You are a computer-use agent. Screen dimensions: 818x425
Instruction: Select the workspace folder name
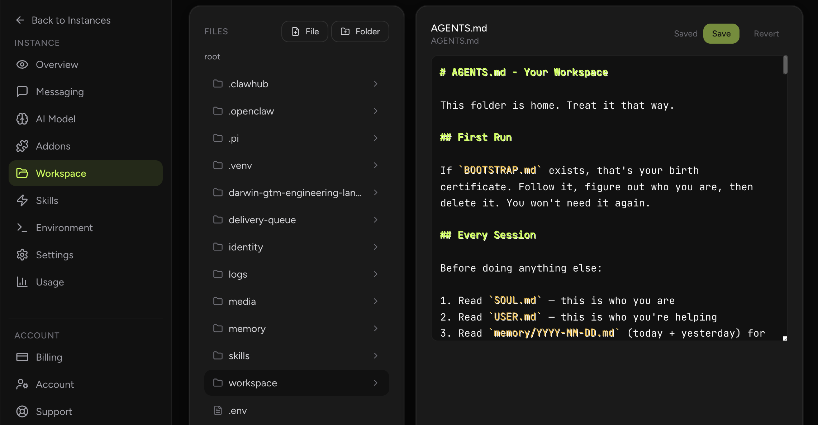click(x=253, y=383)
